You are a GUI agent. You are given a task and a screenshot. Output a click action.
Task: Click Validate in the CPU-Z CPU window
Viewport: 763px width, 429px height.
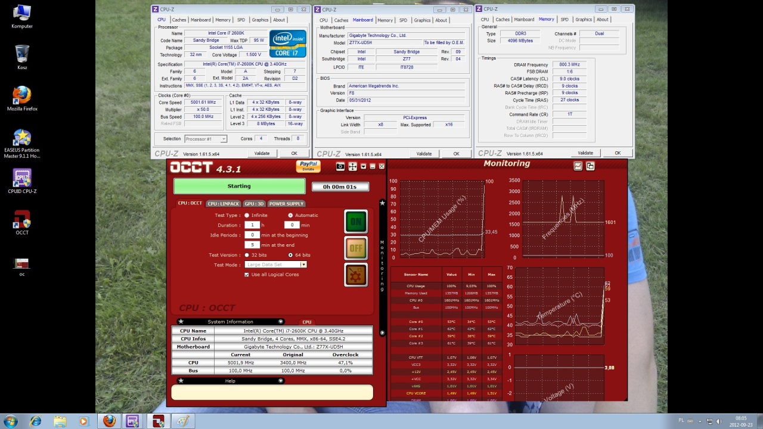pyautogui.click(x=262, y=153)
